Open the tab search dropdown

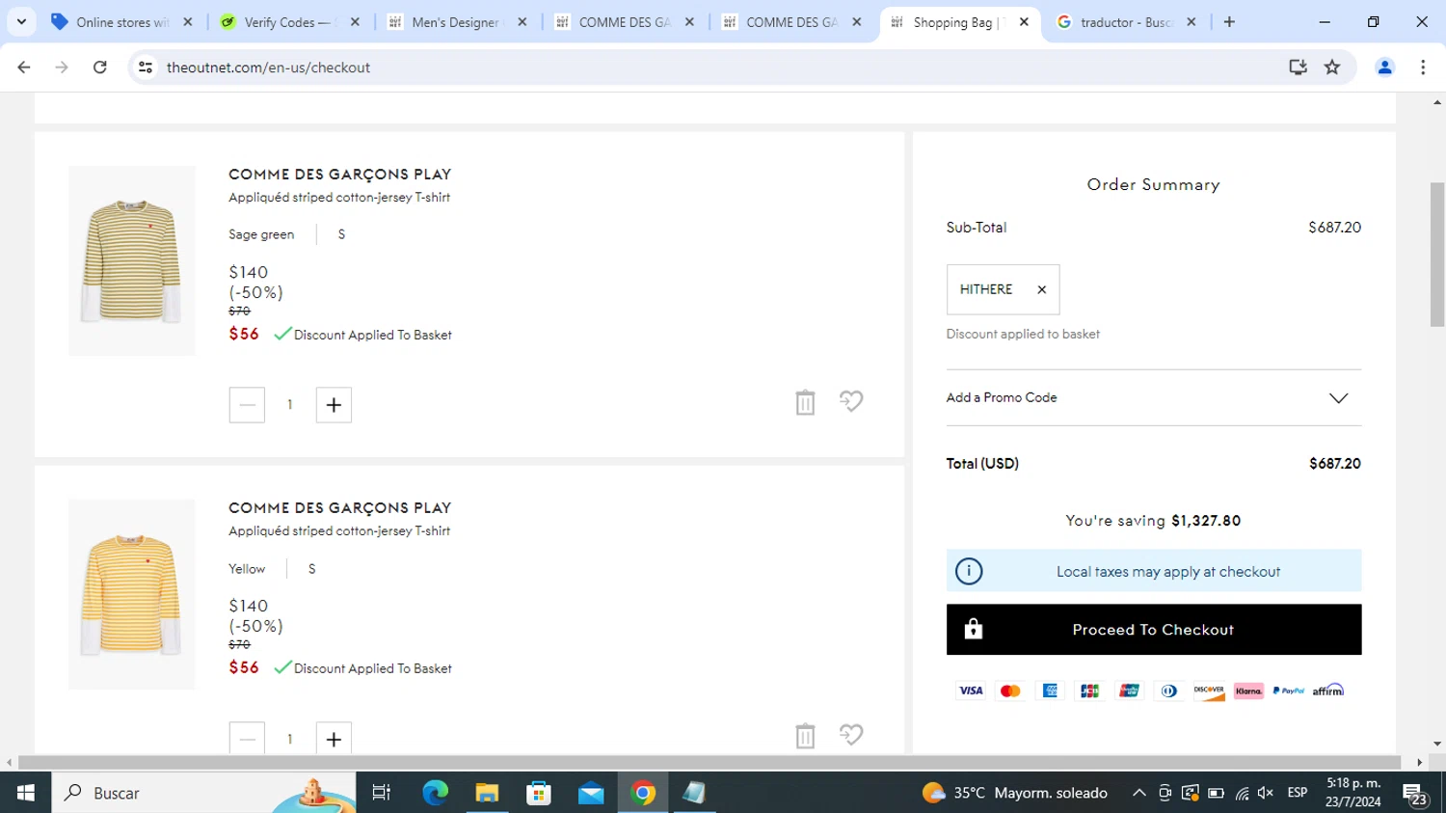tap(21, 22)
